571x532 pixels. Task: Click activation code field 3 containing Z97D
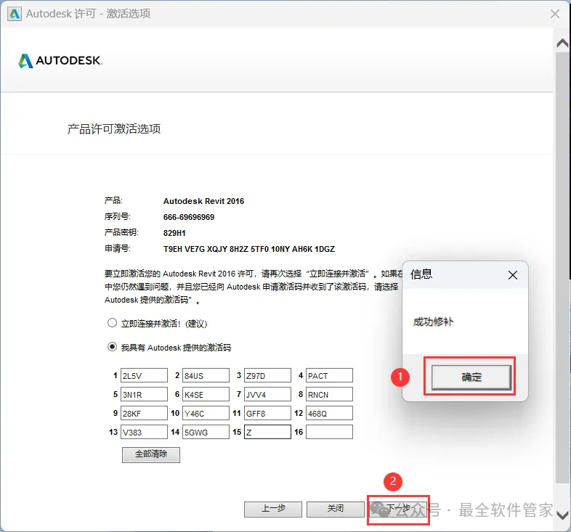click(x=267, y=375)
